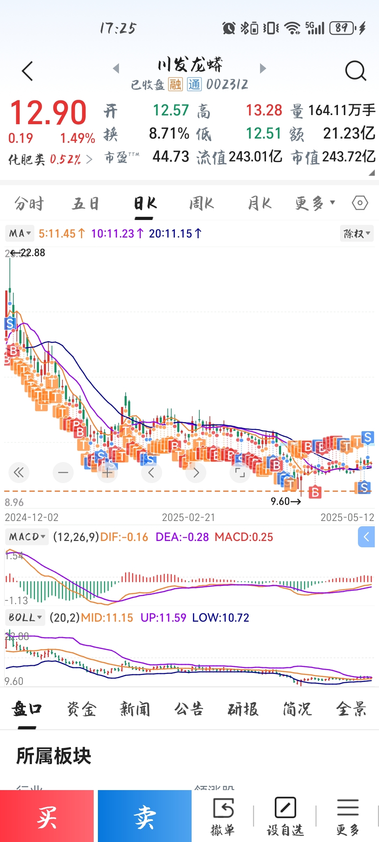Tap the 量 volume value 164.11万手
Screen dimensions: 379x842
(342, 110)
